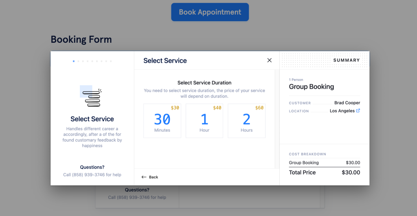Viewport: 417px width, 216px height.
Task: Click the Los Angeles location text
Action: tap(342, 111)
